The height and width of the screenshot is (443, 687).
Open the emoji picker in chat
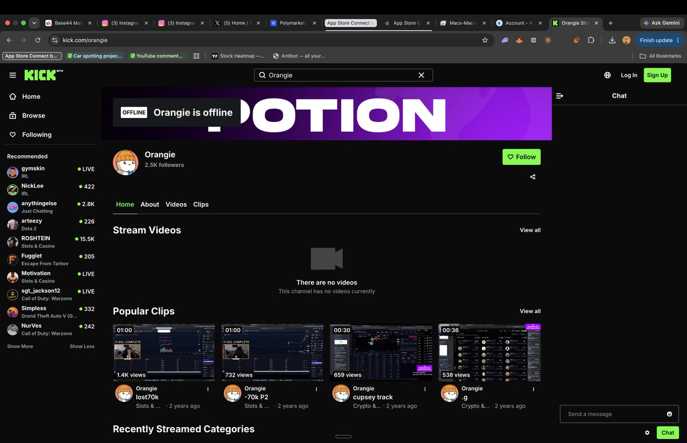click(669, 414)
